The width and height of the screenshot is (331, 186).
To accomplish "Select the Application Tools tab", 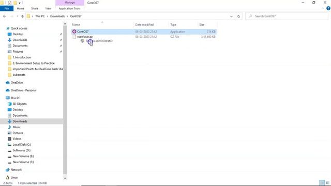I will [x=69, y=8].
